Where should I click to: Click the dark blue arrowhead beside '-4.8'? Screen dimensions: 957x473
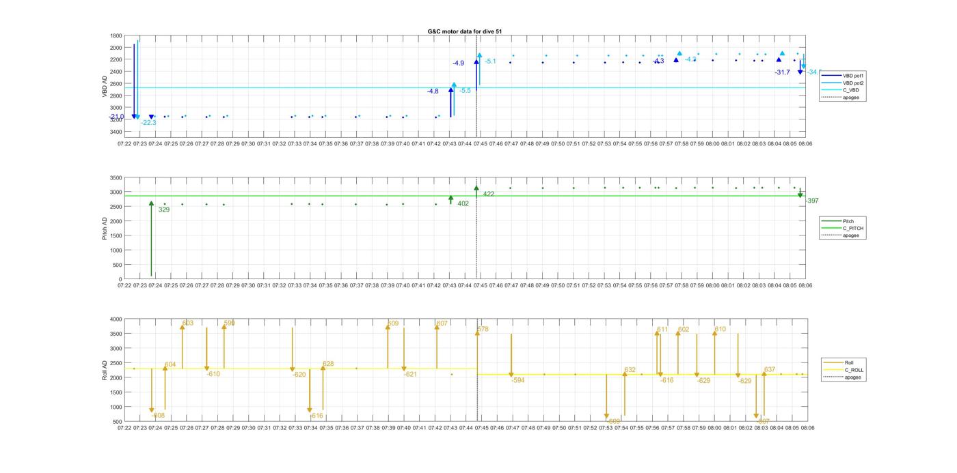(450, 89)
